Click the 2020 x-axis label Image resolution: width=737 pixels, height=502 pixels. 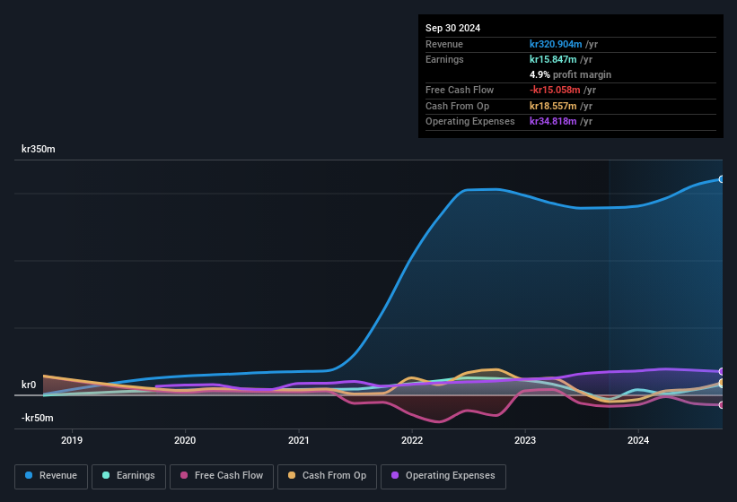(x=185, y=440)
